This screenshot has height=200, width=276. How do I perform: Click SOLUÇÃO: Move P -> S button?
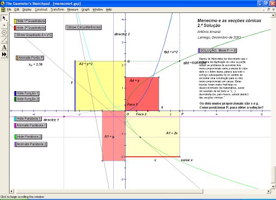[x=217, y=51]
